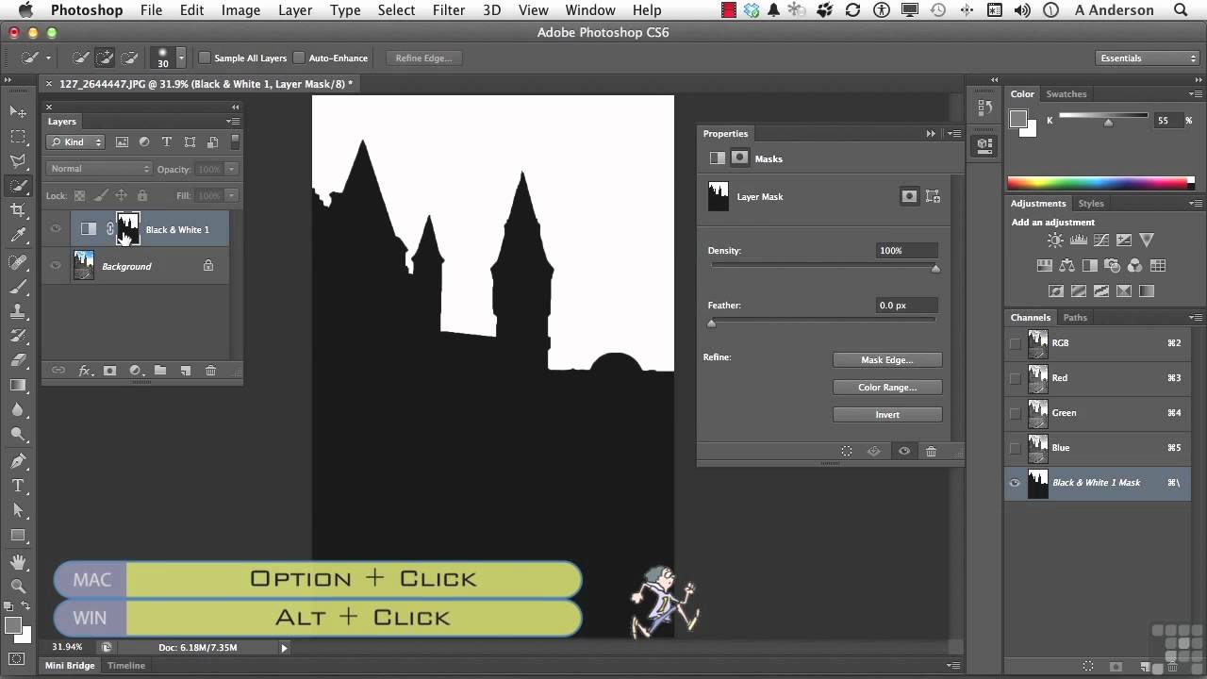Image resolution: width=1207 pixels, height=679 pixels.
Task: Open tool preset picker arrow
Action: click(48, 58)
